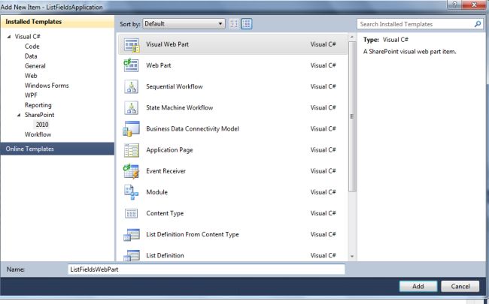Select the Visual Web Part template icon

click(x=132, y=45)
